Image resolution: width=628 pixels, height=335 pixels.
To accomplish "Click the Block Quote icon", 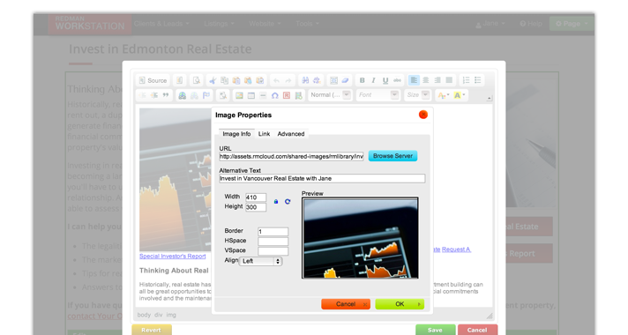I will click(166, 95).
